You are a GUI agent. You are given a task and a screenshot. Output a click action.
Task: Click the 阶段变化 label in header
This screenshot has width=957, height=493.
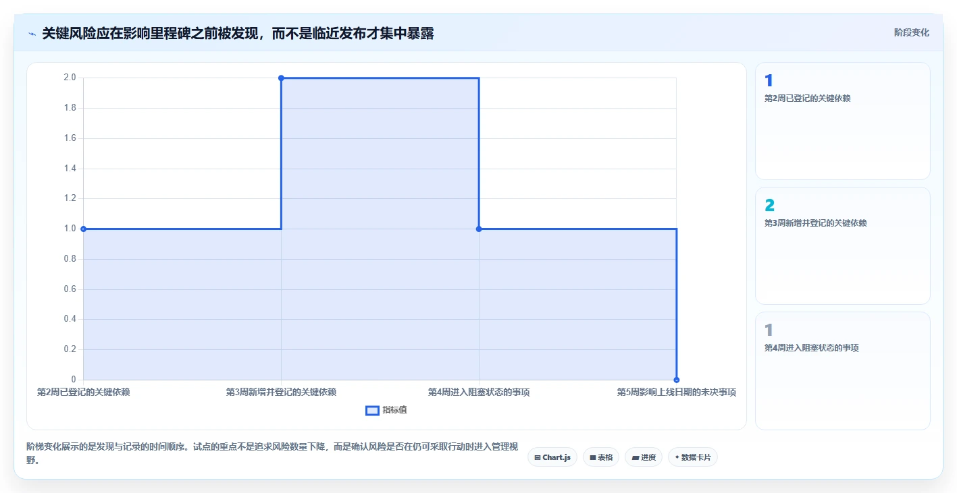tap(911, 32)
